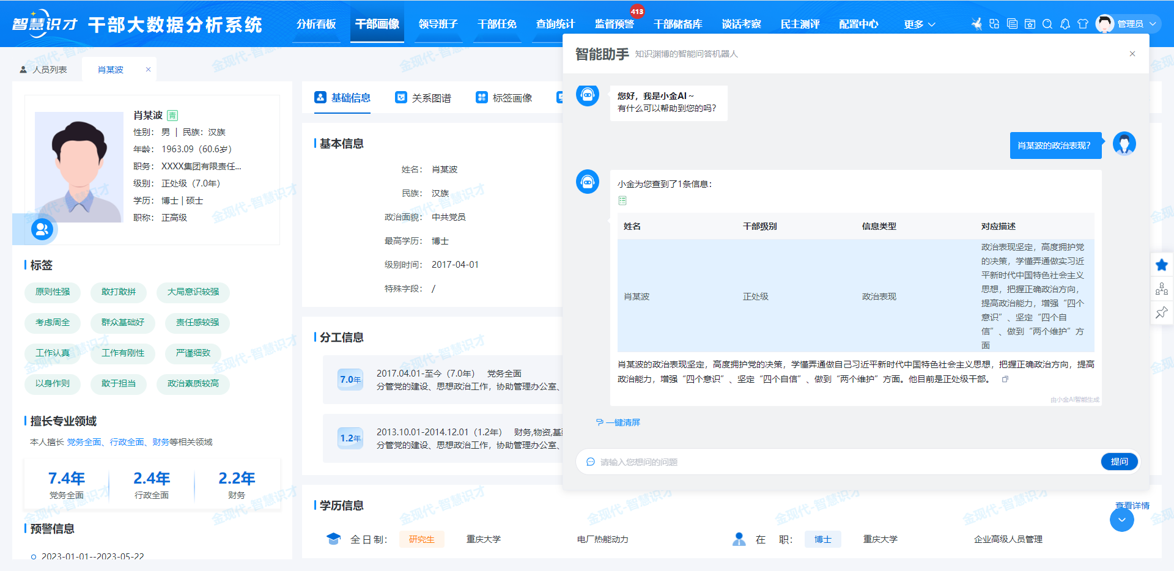1174x571 pixels.
Task: Click the chat question input field
Action: tap(795, 462)
